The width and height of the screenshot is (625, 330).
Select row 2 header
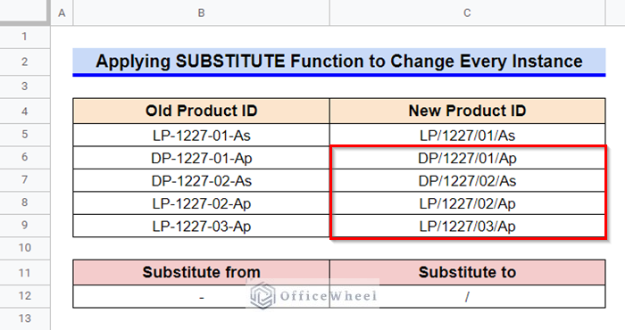tap(25, 62)
